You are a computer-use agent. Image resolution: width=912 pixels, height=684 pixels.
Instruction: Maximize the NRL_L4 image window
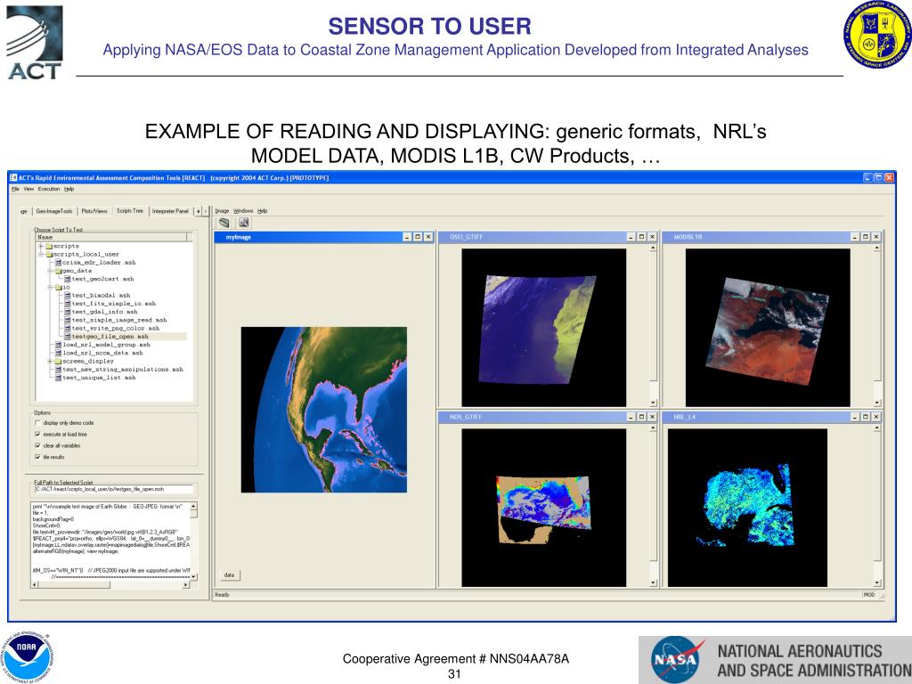point(866,417)
